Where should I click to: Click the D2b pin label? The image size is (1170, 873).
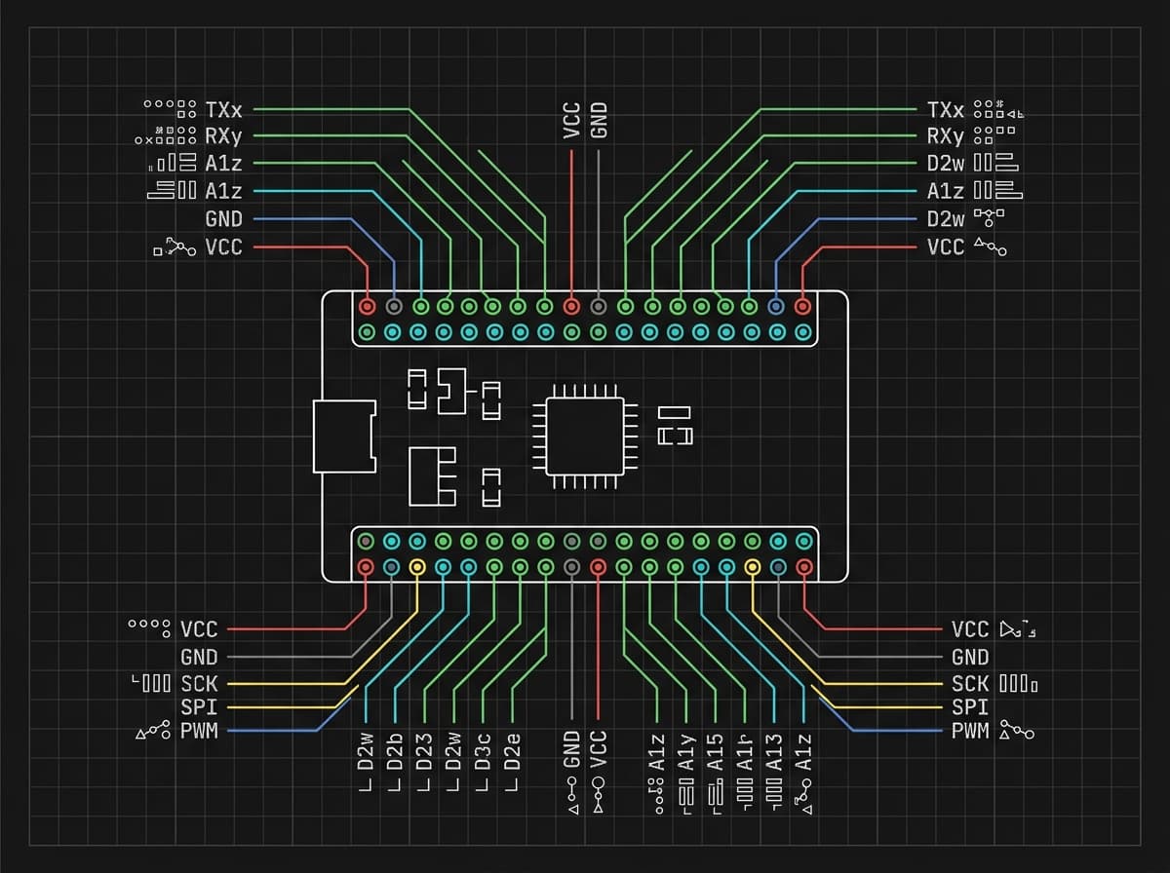[396, 751]
